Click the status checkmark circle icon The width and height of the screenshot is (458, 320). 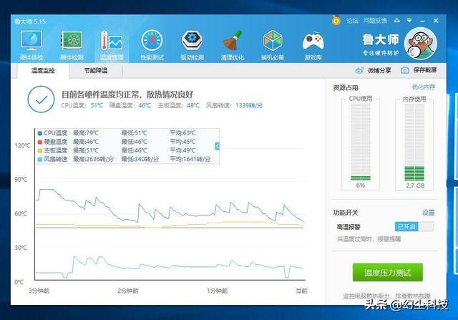pyautogui.click(x=41, y=100)
